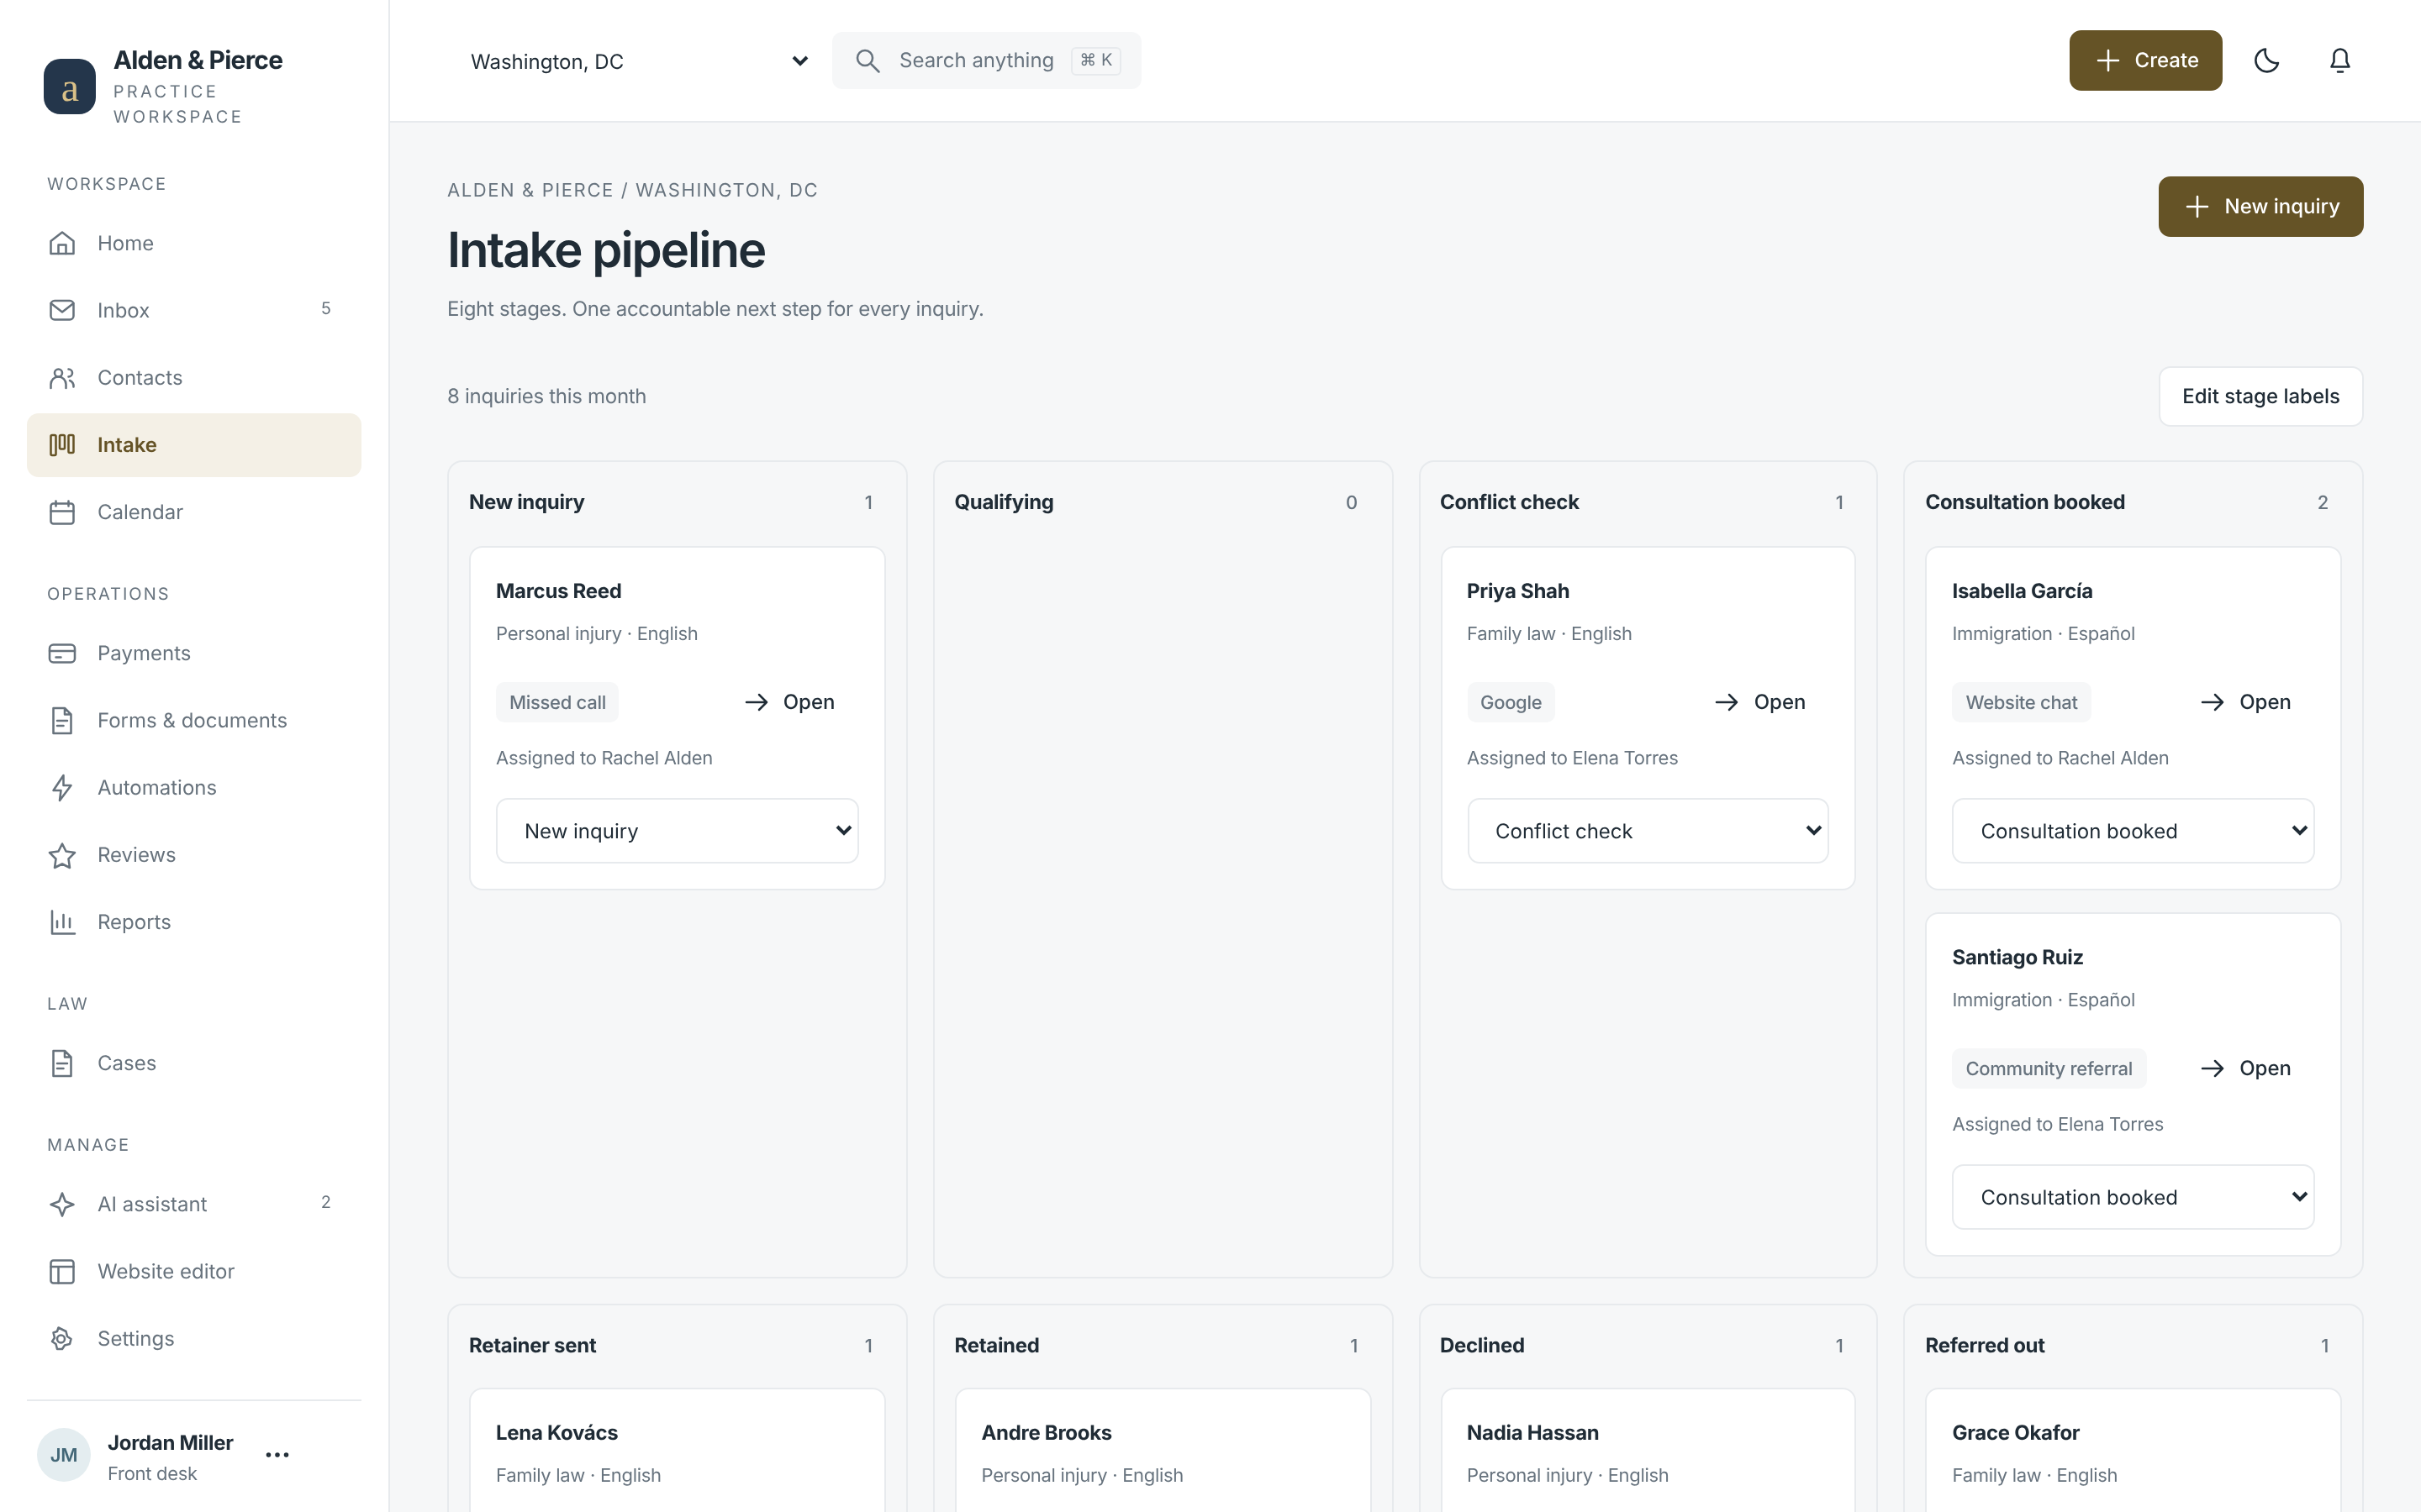Click Nadia Hassan card name
Image resolution: width=2421 pixels, height=1512 pixels.
tap(1532, 1432)
